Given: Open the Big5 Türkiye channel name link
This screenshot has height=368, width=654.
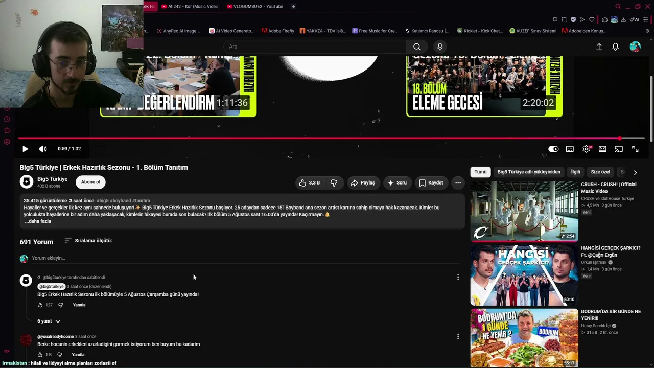Looking at the screenshot, I should (52, 179).
